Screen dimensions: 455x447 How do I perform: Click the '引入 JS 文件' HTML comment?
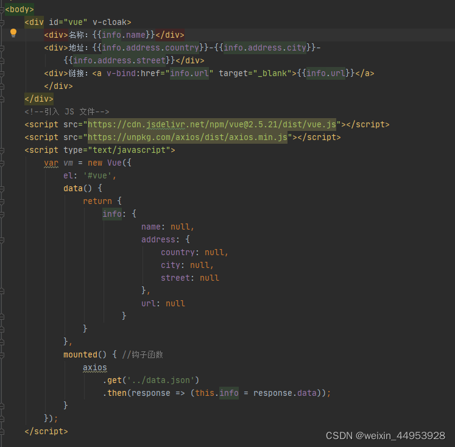pyautogui.click(x=67, y=112)
